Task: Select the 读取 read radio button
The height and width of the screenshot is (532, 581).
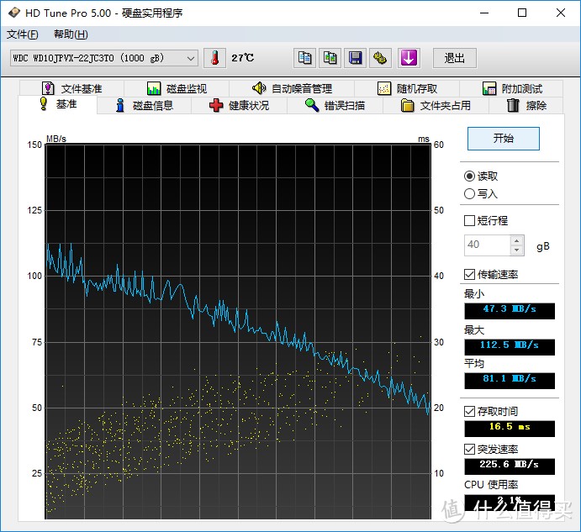Action: (x=481, y=176)
